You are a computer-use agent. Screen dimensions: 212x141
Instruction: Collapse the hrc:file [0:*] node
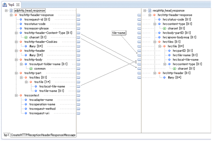click(x=159, y=46)
